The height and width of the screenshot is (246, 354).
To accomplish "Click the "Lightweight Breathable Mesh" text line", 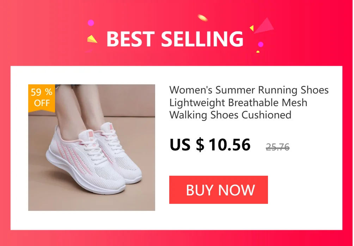I will click(x=238, y=103).
